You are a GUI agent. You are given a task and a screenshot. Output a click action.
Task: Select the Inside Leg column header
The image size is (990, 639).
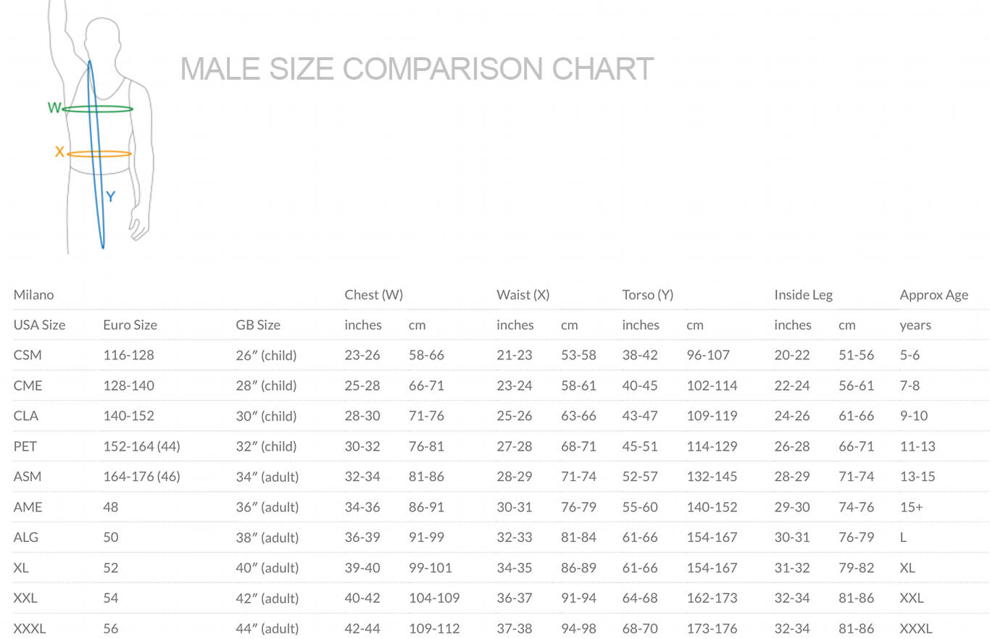pos(803,295)
